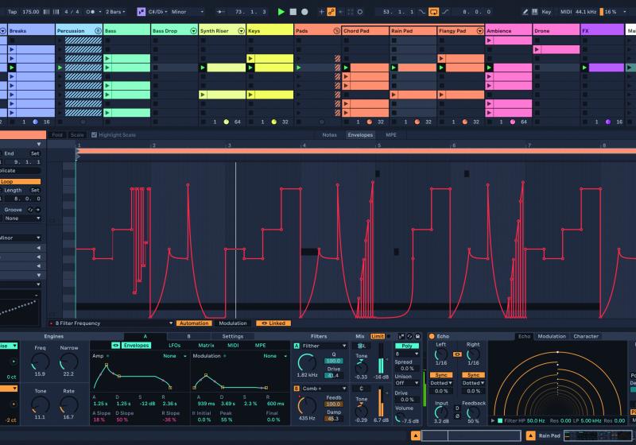The height and width of the screenshot is (445, 636).
Task: Toggle the orange Automation Arm icon
Action: click(332, 12)
